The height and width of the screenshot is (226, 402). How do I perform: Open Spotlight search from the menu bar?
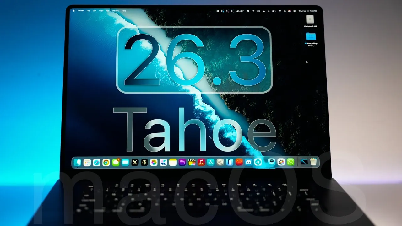coord(285,10)
